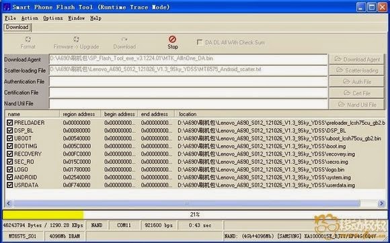Click the COM11 status bar entry
This screenshot has height=243, width=390.
click(124, 226)
